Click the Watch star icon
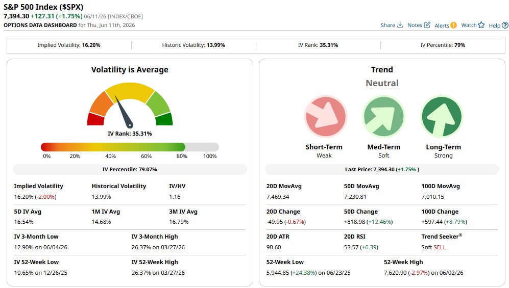 click(481, 25)
